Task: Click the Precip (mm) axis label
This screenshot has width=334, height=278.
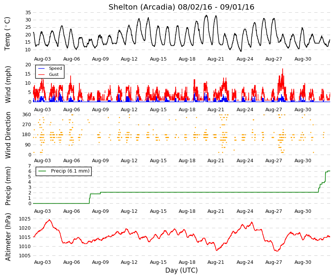Action: click(x=8, y=186)
